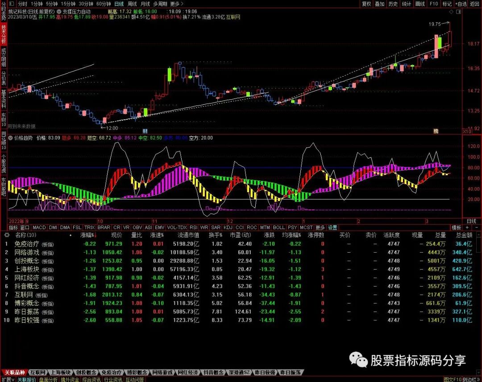Open the 多周期 multi-period view
The height and width of the screenshot is (382, 482).
(x=160, y=4)
